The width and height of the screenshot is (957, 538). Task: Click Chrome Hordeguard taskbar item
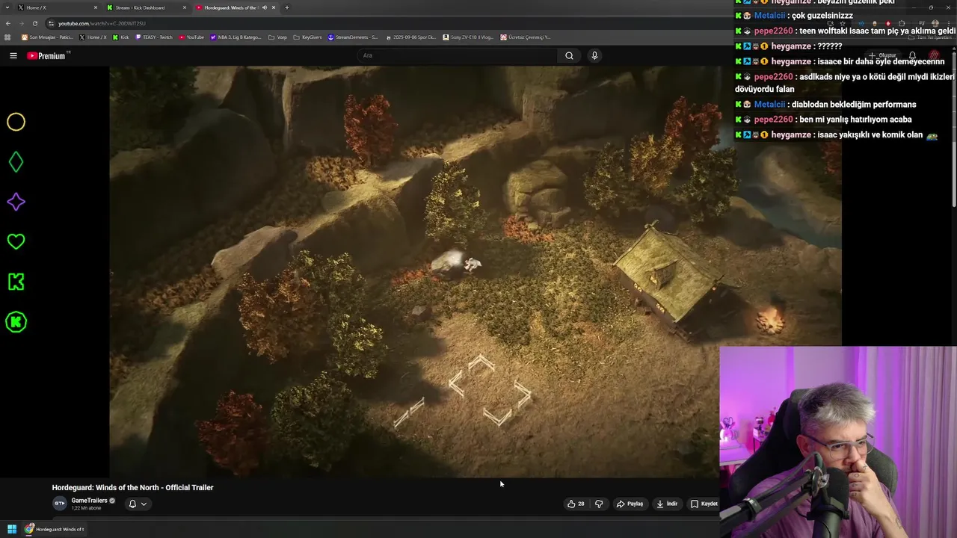(x=54, y=529)
